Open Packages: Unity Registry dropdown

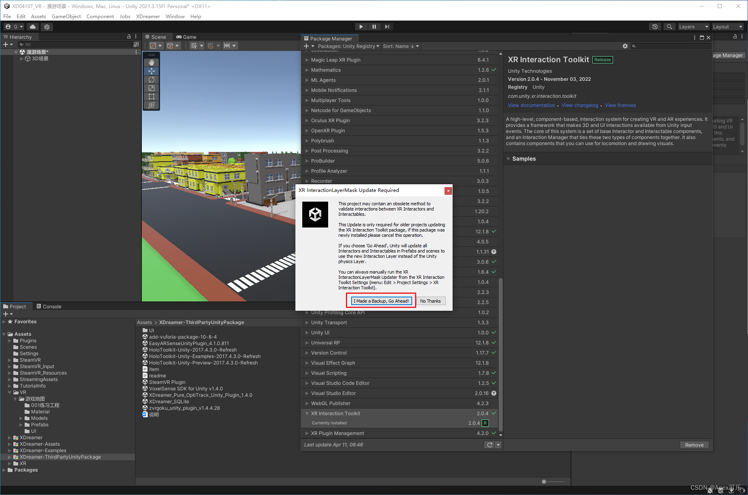tap(348, 46)
